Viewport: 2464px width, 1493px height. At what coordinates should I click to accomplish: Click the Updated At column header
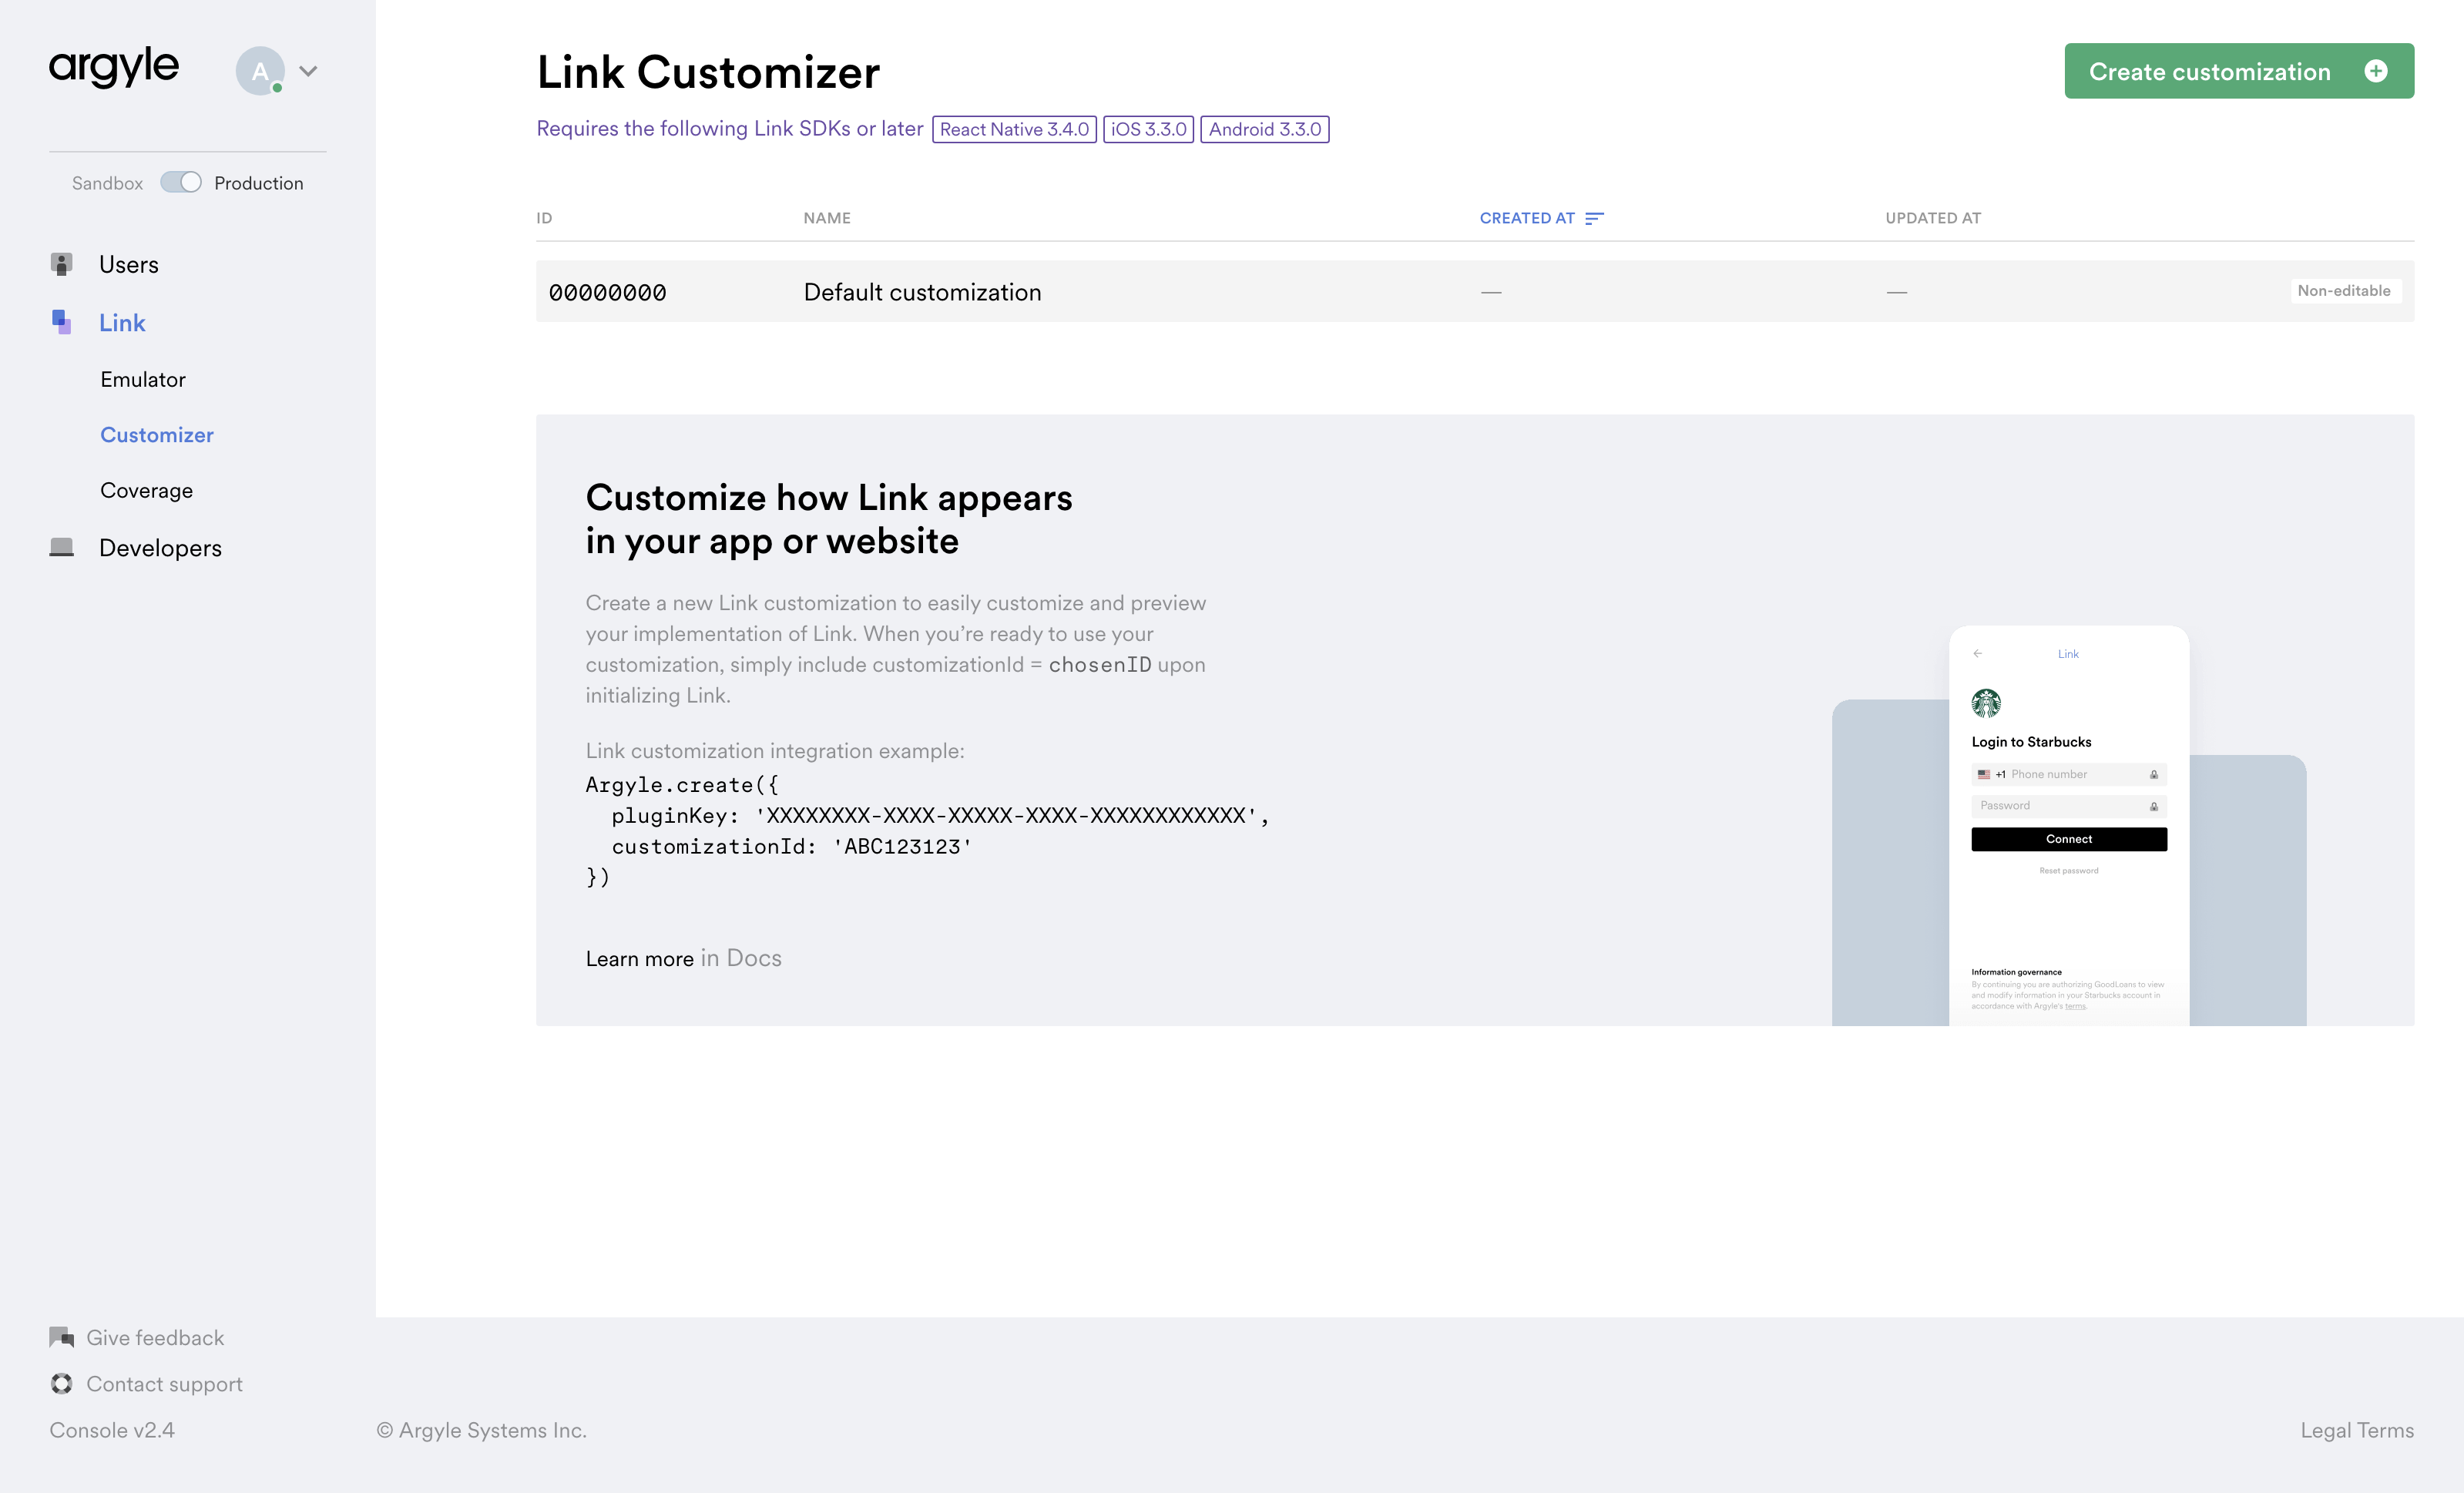point(1933,218)
